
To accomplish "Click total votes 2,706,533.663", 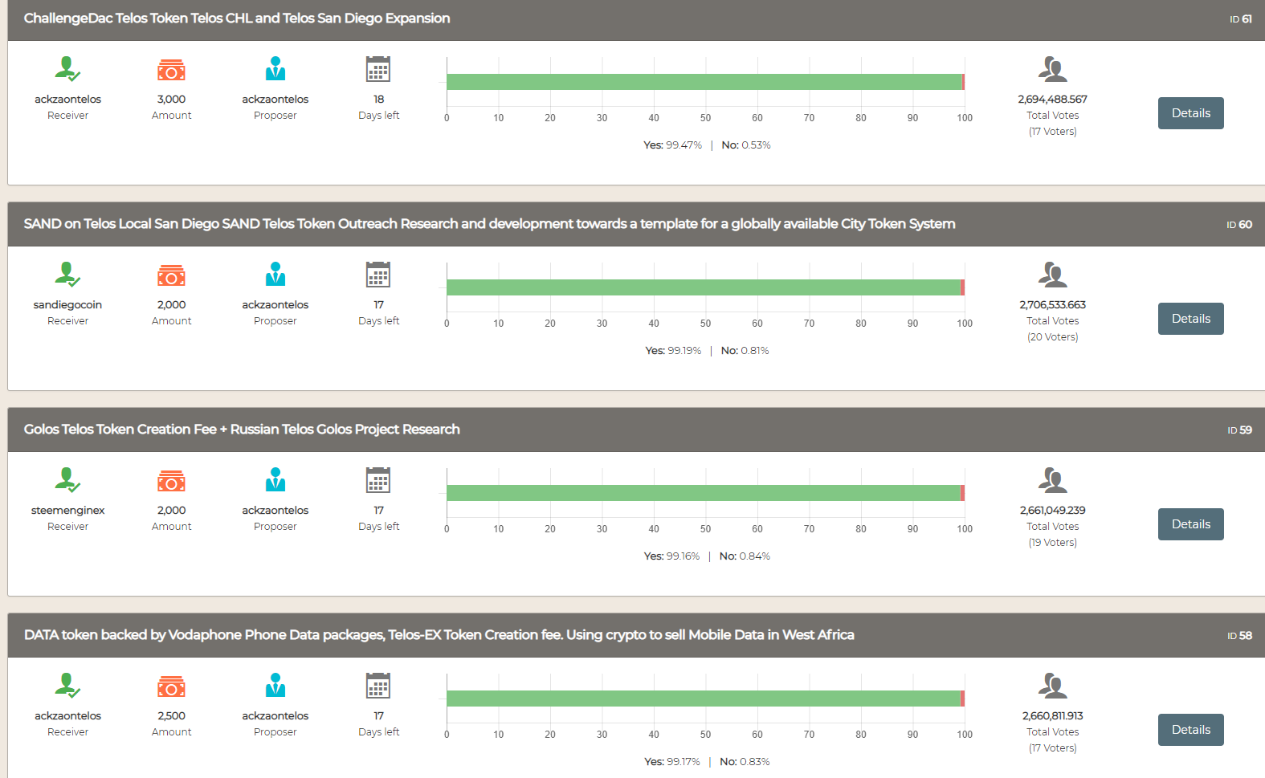I will click(x=1052, y=305).
